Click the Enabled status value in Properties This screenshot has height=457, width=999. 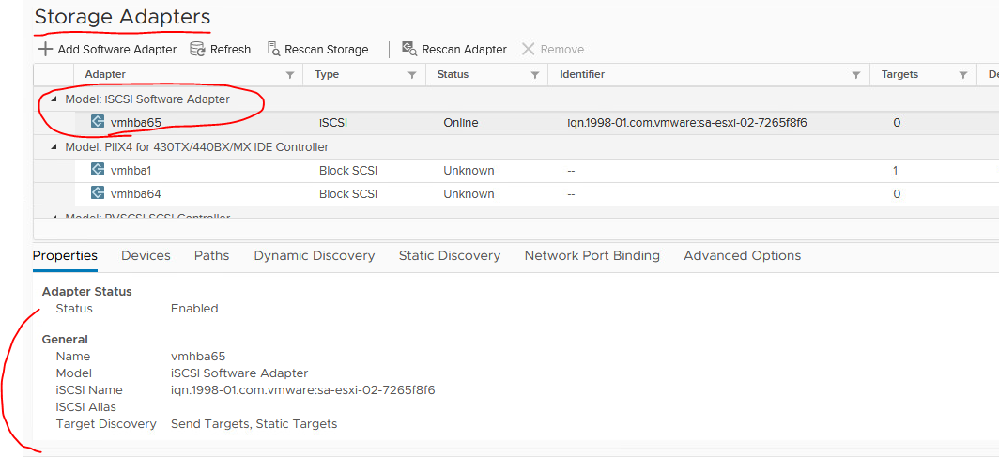tap(194, 309)
